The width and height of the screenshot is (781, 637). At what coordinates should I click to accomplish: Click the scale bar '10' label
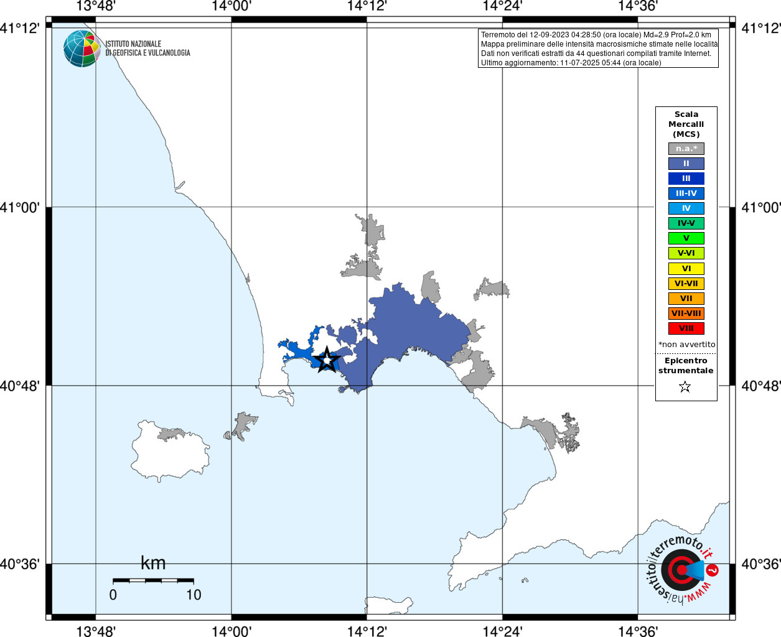(194, 595)
